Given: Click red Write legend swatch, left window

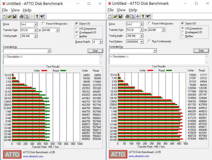Looking at the screenshot, I should pos(44,71).
